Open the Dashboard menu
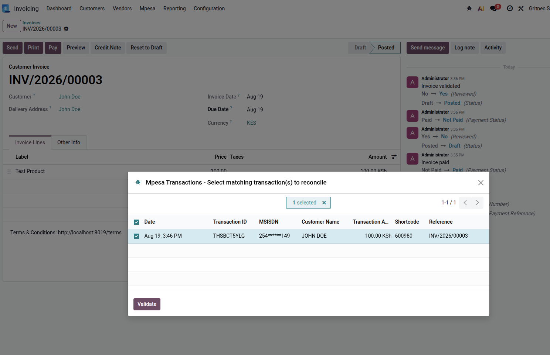The width and height of the screenshot is (550, 355). [x=59, y=8]
